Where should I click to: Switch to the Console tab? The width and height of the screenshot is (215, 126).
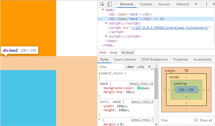pos(146,4)
